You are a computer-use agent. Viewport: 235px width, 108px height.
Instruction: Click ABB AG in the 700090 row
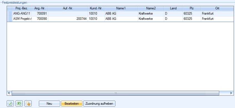point(121,19)
